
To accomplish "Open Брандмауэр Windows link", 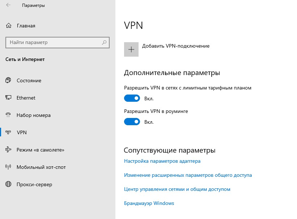I will click(149, 203).
